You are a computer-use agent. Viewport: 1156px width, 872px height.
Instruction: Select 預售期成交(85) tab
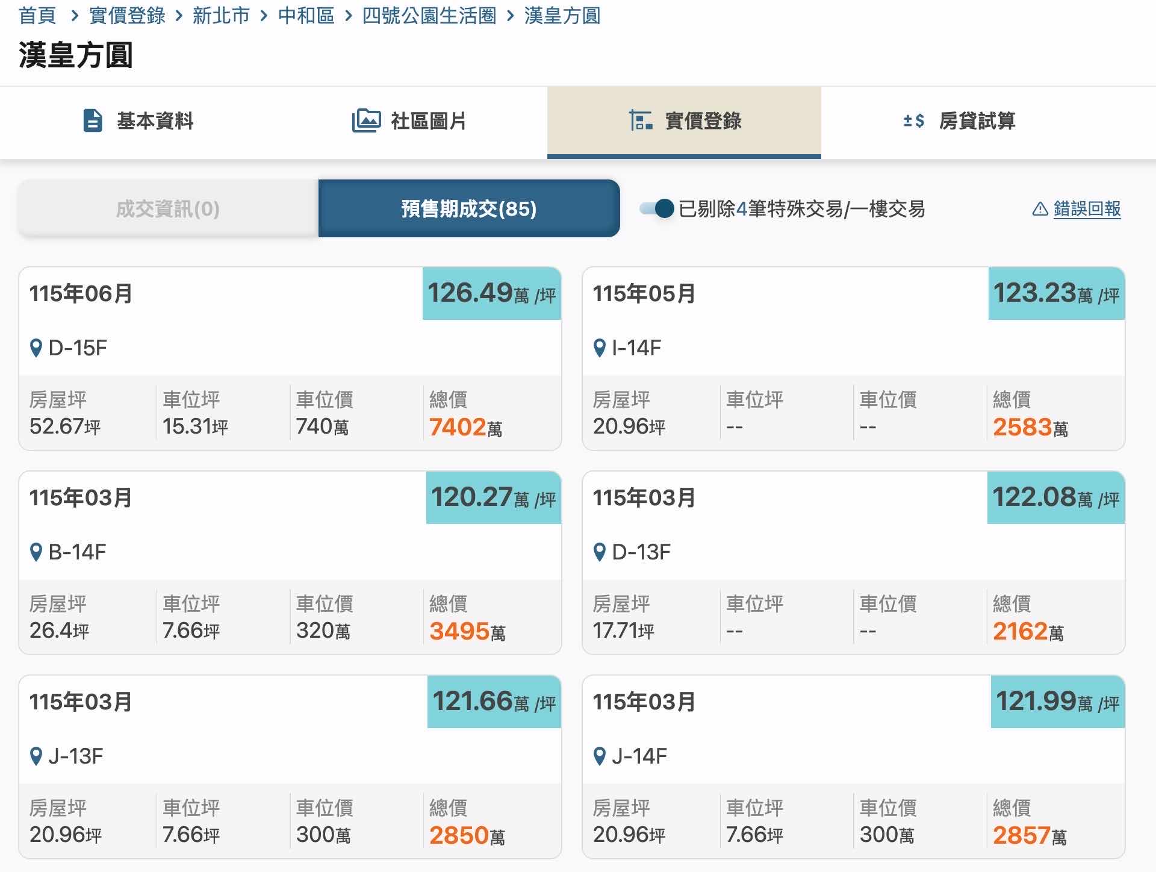click(x=469, y=208)
